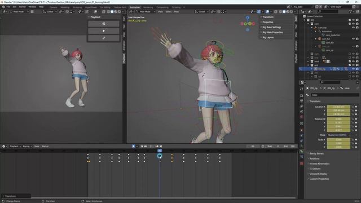Click the Location X value field
361x203 pixels.
338,107
